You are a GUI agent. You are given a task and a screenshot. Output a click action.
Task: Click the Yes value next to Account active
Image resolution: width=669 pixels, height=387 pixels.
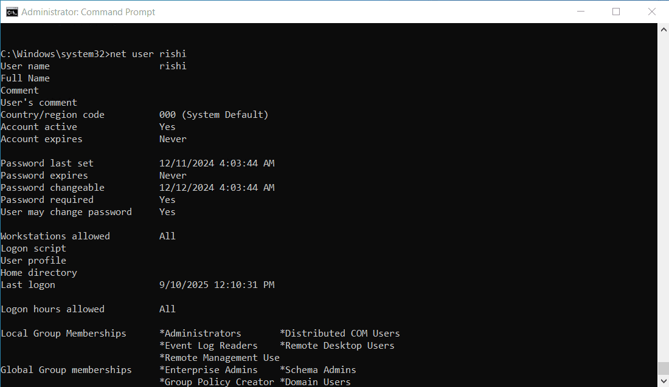tap(167, 126)
